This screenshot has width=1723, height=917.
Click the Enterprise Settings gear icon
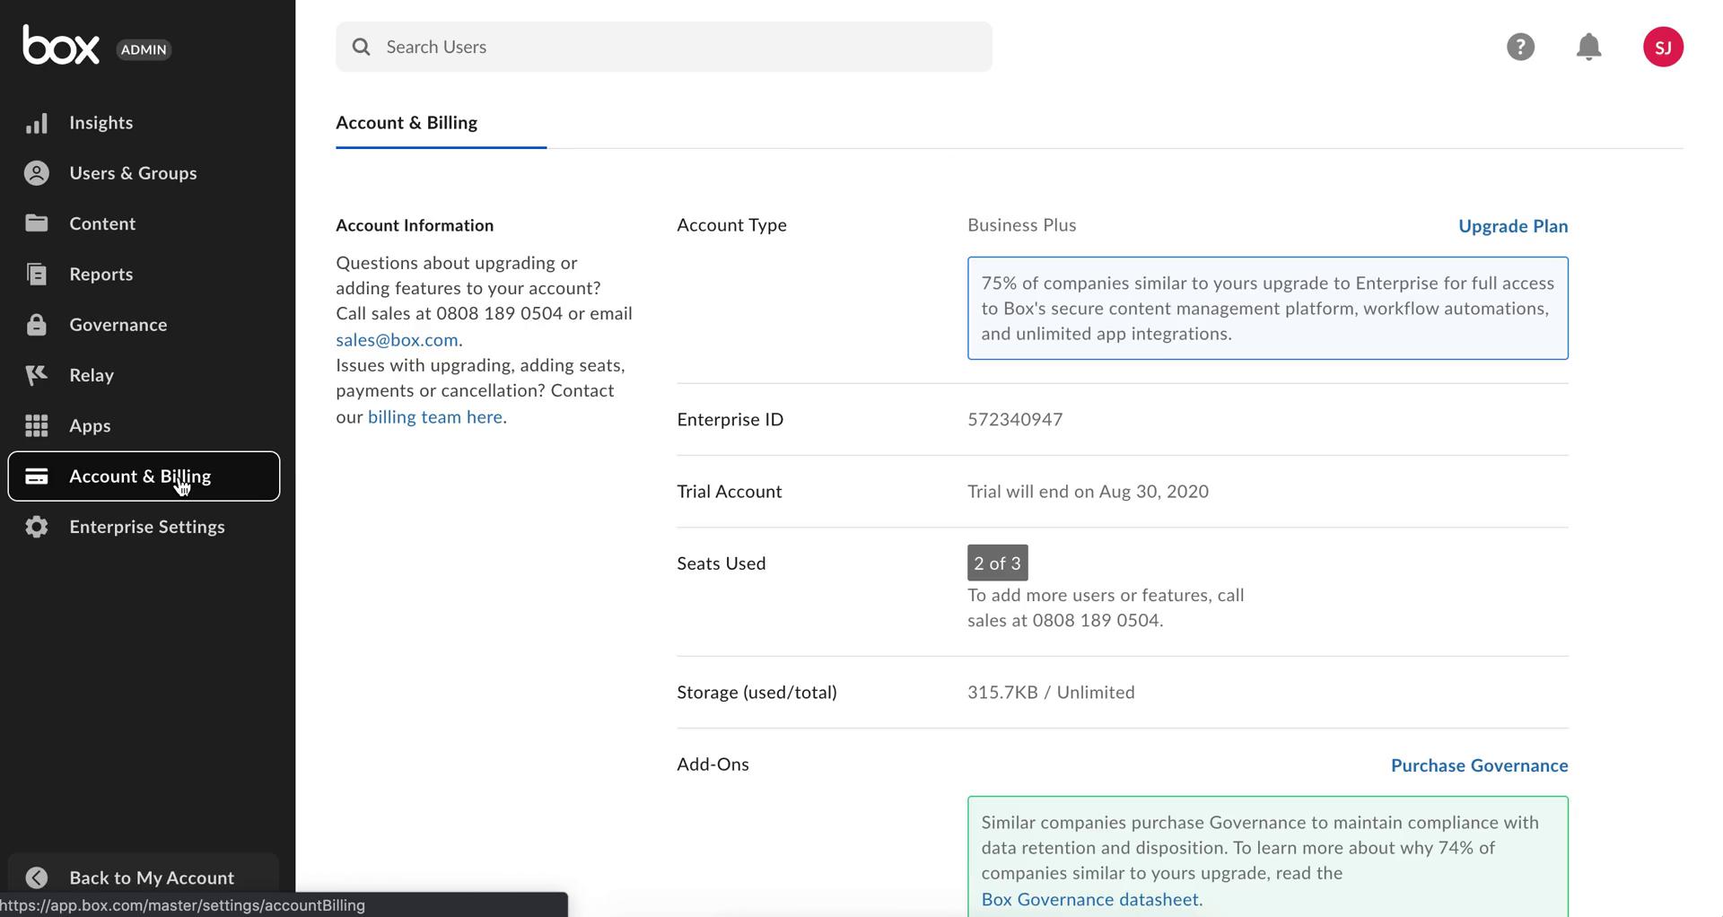click(37, 527)
